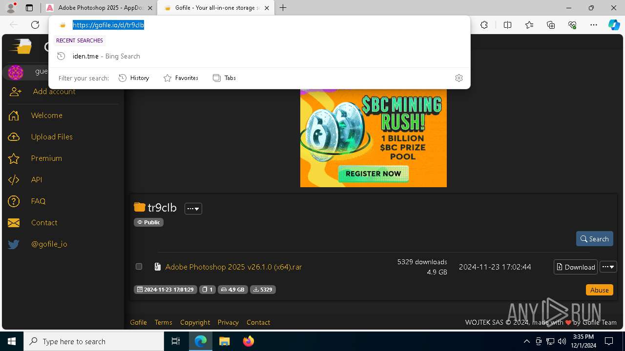Open the Contact page in sidebar
Viewport: 625px width, 351px height.
pyautogui.click(x=44, y=223)
